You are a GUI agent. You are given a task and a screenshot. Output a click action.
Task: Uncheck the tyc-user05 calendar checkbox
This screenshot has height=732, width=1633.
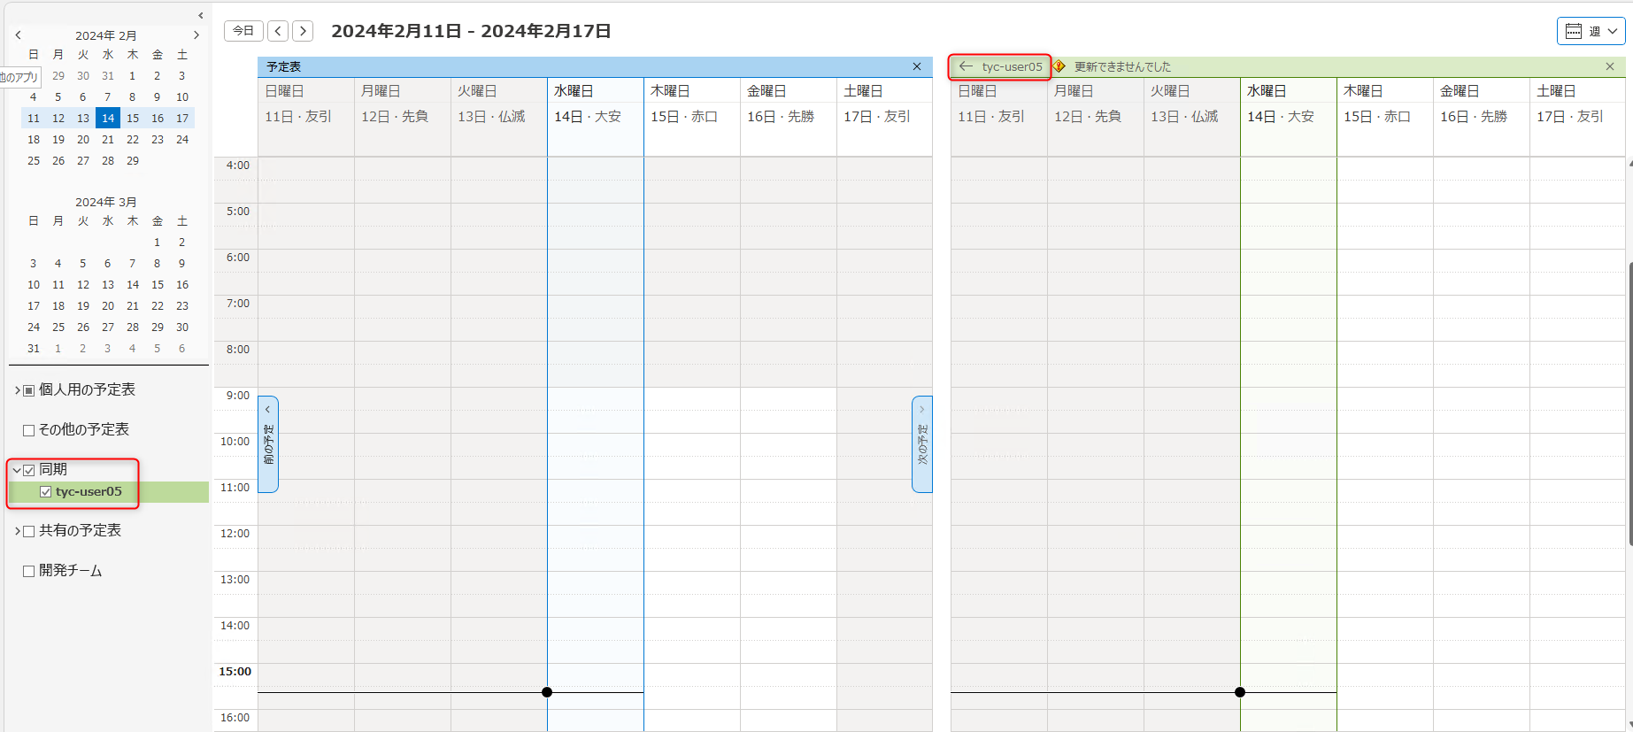[46, 492]
